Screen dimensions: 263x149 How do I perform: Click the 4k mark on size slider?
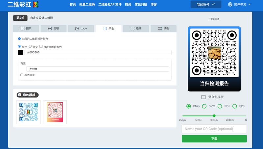coord(246,120)
